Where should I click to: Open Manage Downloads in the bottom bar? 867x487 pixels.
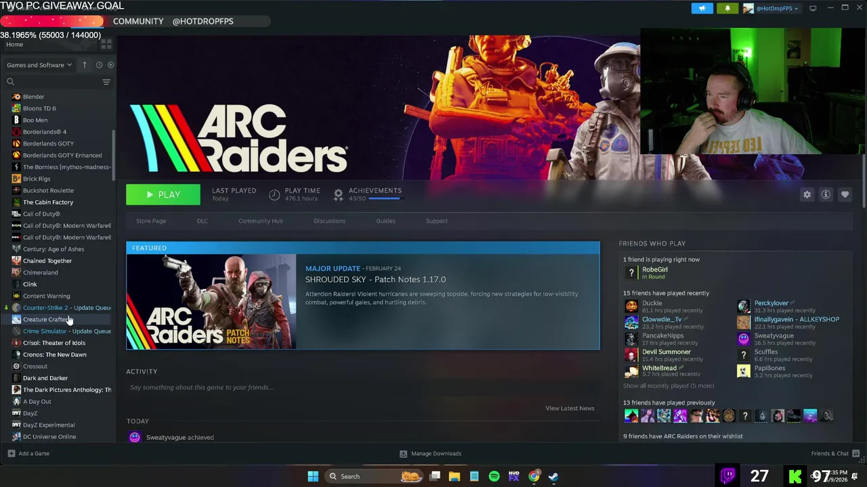(431, 454)
